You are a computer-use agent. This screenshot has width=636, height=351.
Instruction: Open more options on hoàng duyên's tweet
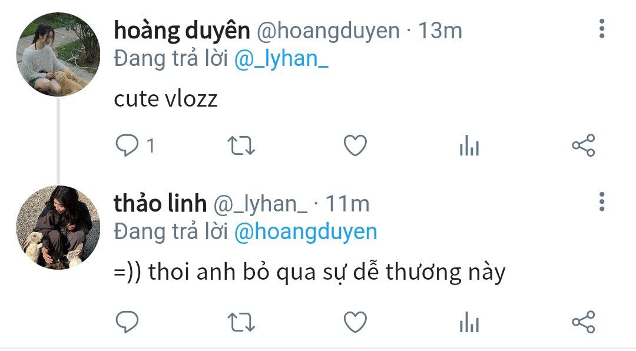(x=601, y=29)
